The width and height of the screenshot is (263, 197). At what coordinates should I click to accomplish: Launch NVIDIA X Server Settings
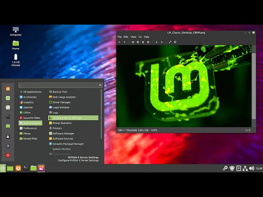click(x=73, y=118)
